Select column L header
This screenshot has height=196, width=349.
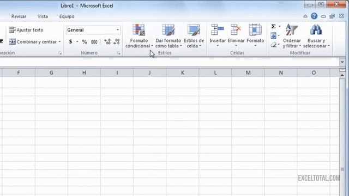tap(215, 72)
